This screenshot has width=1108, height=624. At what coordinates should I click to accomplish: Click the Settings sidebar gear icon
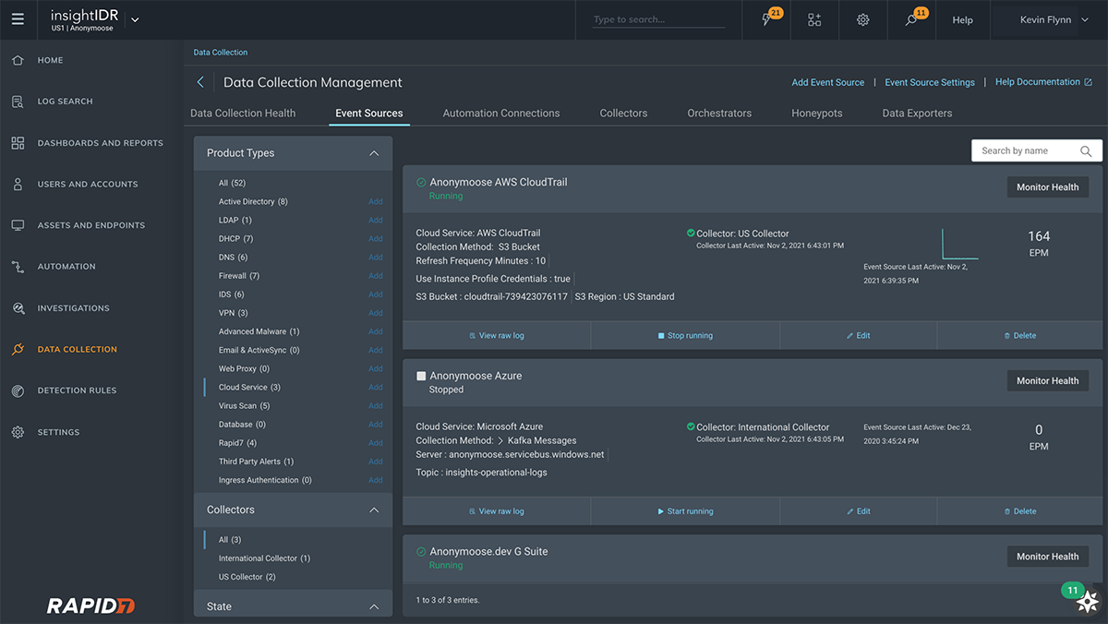18,432
